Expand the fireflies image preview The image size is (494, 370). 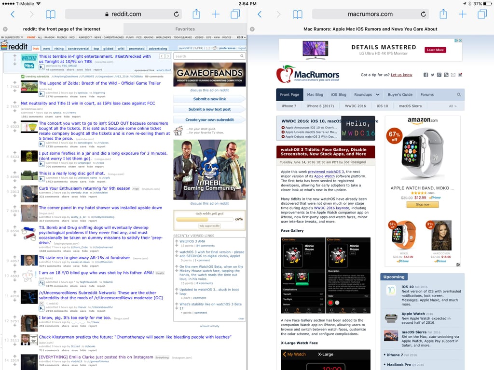tap(41, 164)
